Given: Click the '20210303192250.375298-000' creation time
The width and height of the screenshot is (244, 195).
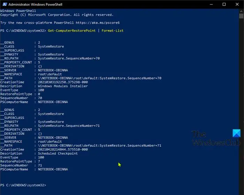Looking at the screenshot, I should click(63, 82).
